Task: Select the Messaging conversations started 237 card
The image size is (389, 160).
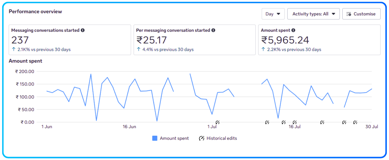Action: (69, 40)
